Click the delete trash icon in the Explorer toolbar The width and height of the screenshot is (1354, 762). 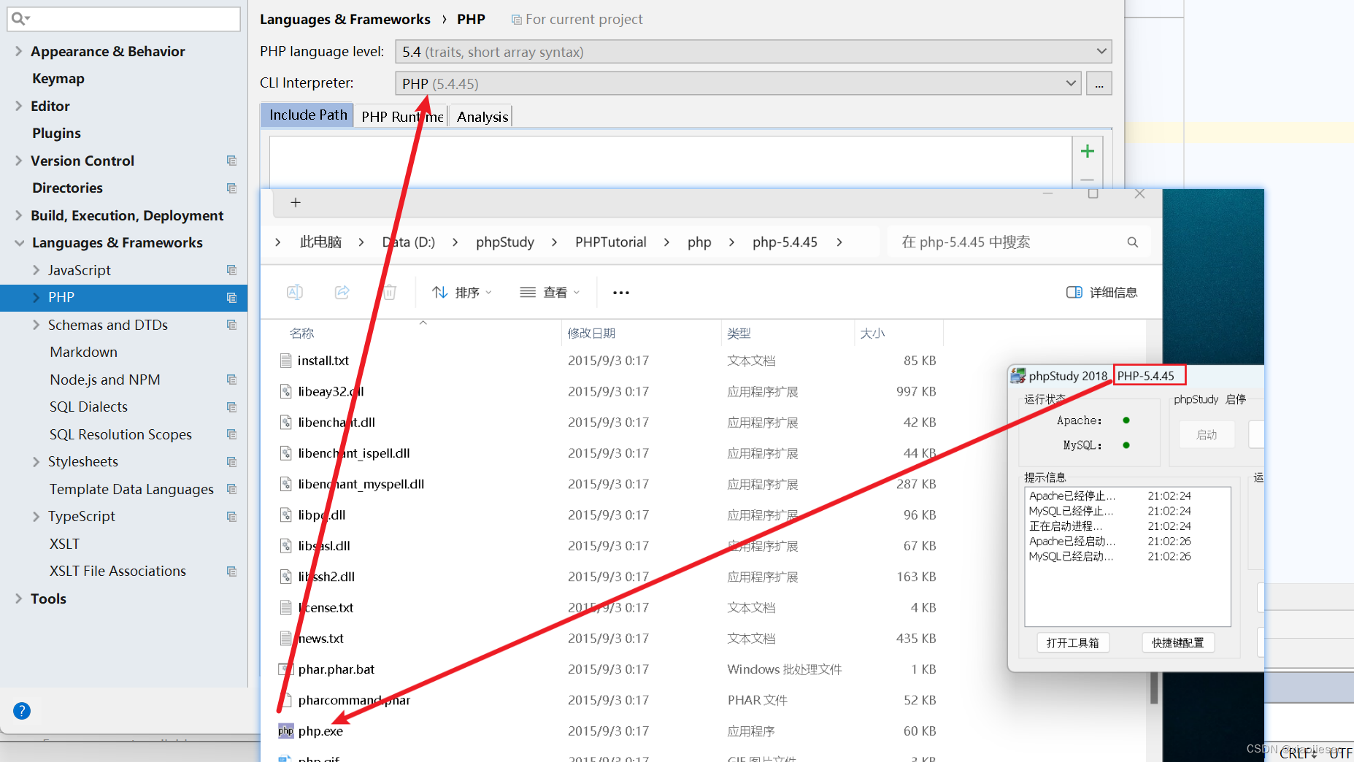389,292
